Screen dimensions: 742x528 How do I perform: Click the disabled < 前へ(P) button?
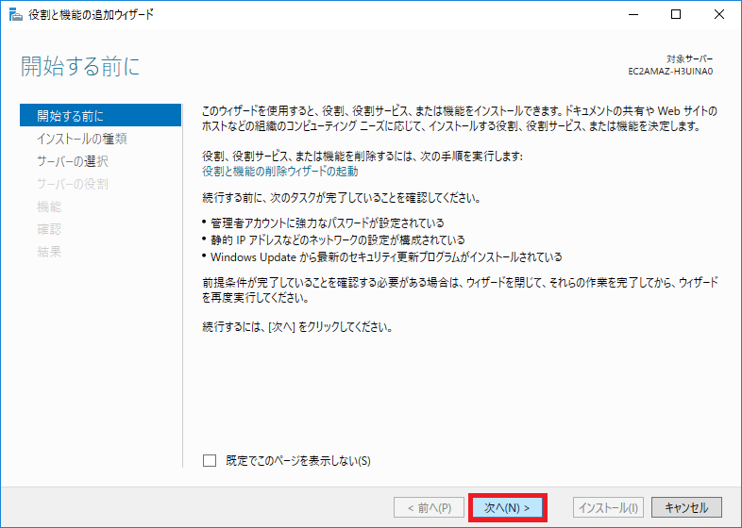point(429,507)
